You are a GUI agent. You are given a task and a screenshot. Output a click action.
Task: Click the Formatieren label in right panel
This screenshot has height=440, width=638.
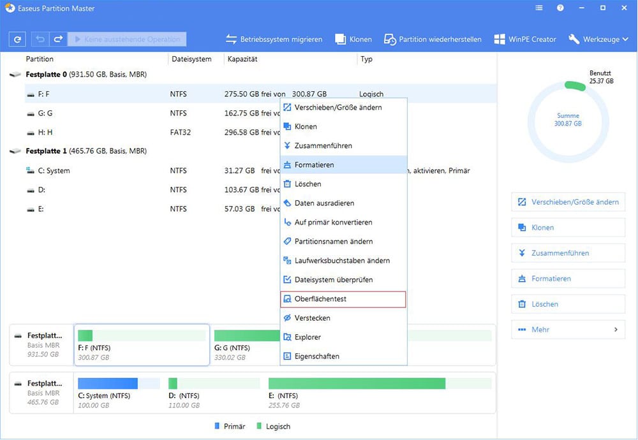551,279
